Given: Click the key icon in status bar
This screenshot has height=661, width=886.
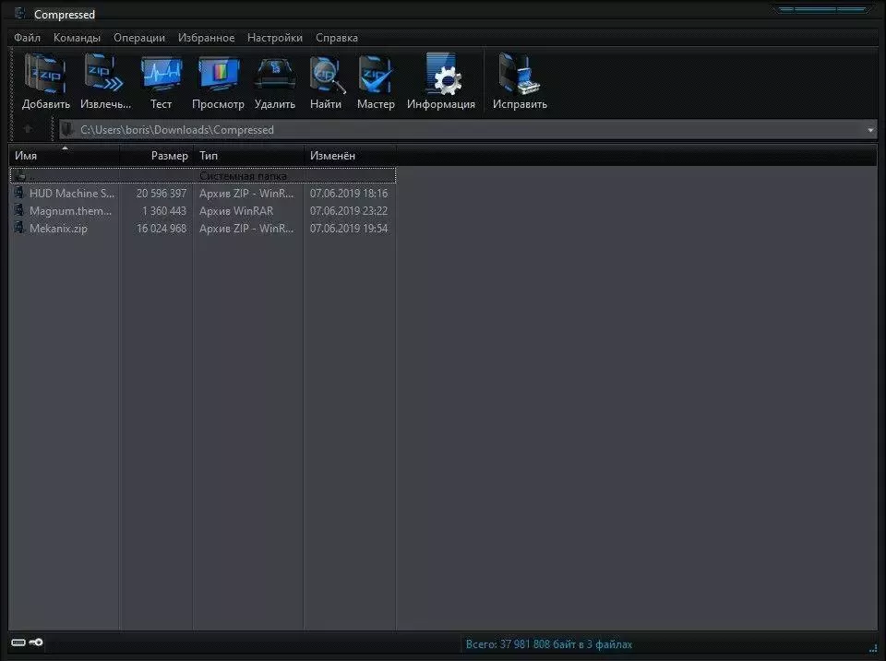Looking at the screenshot, I should pyautogui.click(x=36, y=642).
